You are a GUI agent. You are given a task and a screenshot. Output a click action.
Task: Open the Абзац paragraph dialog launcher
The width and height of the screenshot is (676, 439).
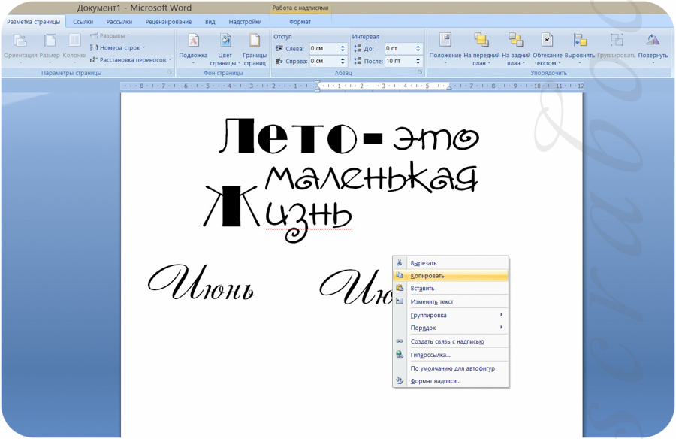pyautogui.click(x=420, y=73)
